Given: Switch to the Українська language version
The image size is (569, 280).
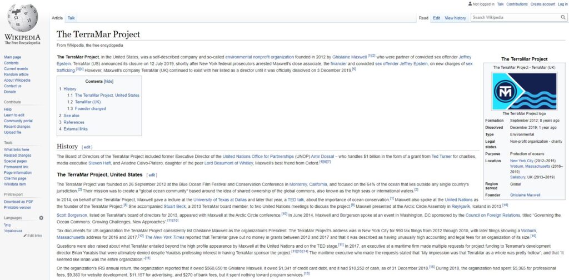Looking at the screenshot, I should pos(13,231).
